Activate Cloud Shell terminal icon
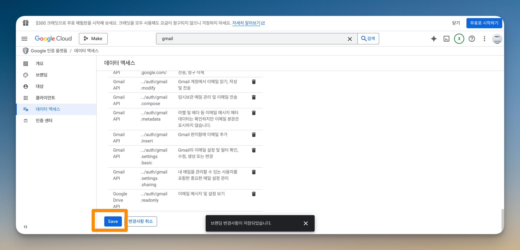The height and width of the screenshot is (250, 520). point(446,39)
